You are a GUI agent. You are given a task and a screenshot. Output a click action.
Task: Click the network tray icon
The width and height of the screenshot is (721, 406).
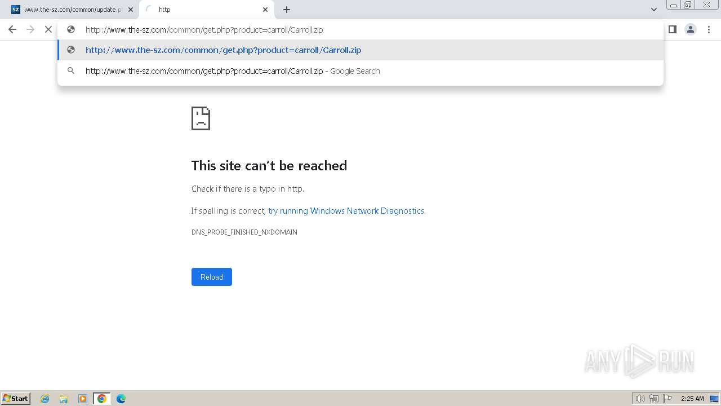654,399
